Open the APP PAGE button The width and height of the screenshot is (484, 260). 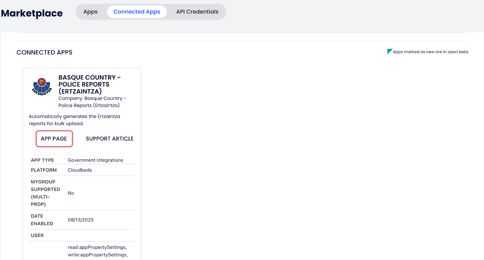(x=54, y=139)
